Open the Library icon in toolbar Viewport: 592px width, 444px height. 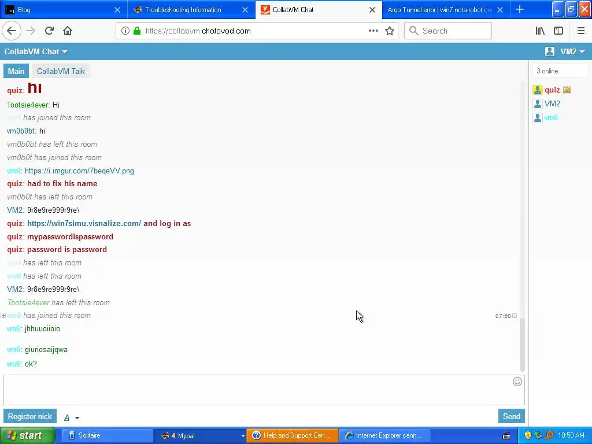[x=540, y=31]
